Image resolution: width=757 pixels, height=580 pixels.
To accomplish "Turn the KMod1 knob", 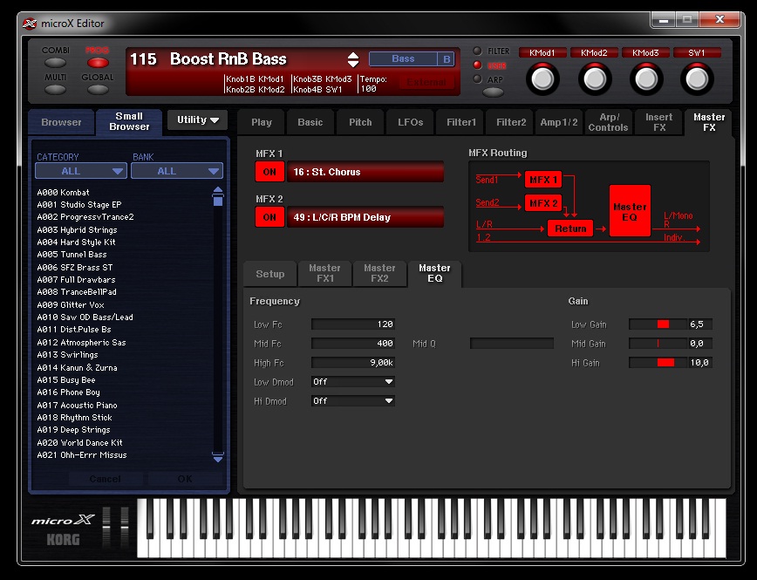I will point(542,79).
